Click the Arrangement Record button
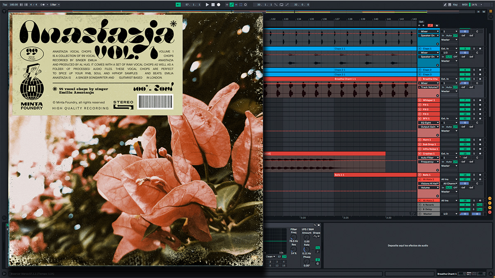The image size is (495, 278). coord(219,5)
